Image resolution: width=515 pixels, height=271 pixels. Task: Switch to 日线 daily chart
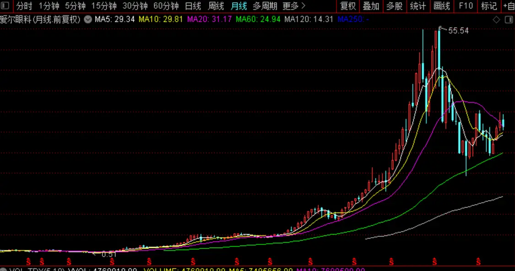coord(193,6)
